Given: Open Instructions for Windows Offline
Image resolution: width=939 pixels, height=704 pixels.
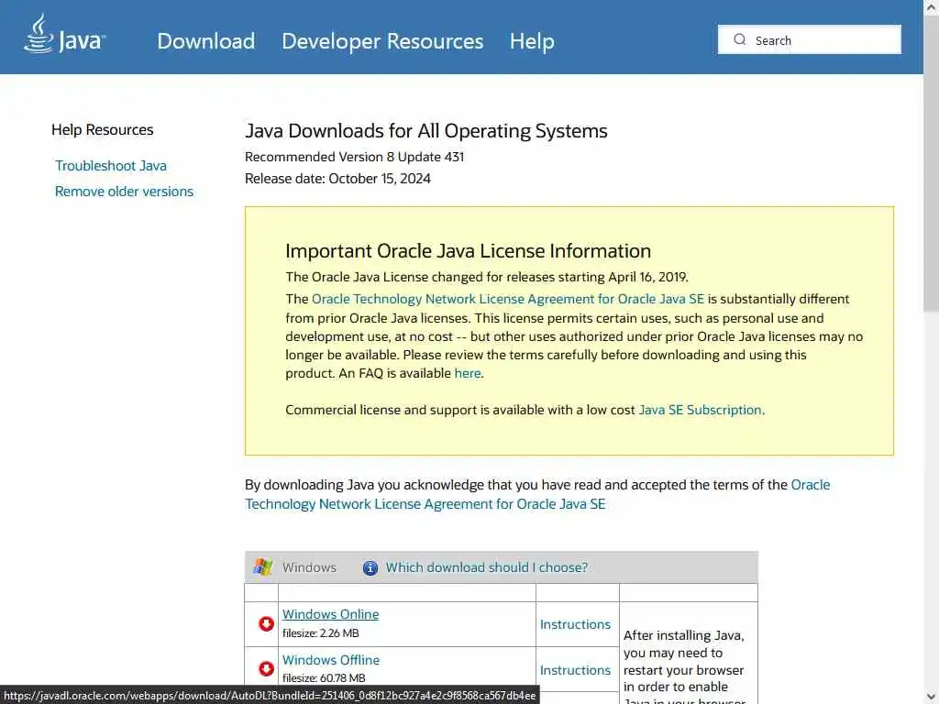Looking at the screenshot, I should [x=575, y=670].
